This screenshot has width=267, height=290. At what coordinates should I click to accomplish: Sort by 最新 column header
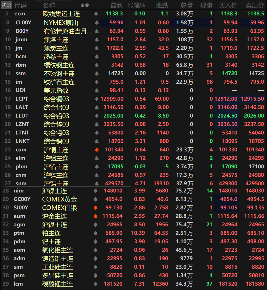click(x=117, y=5)
